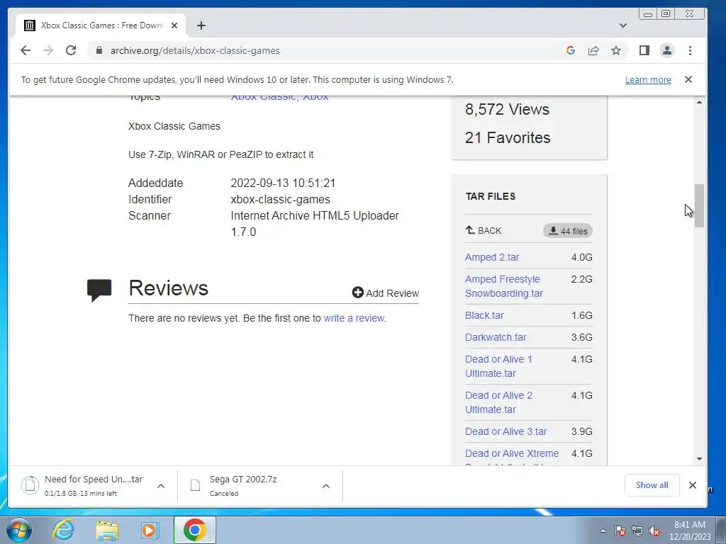The image size is (726, 544).
Task: Show hidden system tray icons
Action: [x=603, y=531]
